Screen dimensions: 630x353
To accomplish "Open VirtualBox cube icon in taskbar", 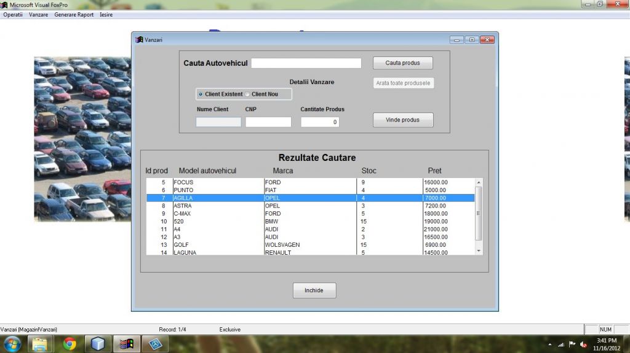I will point(98,344).
